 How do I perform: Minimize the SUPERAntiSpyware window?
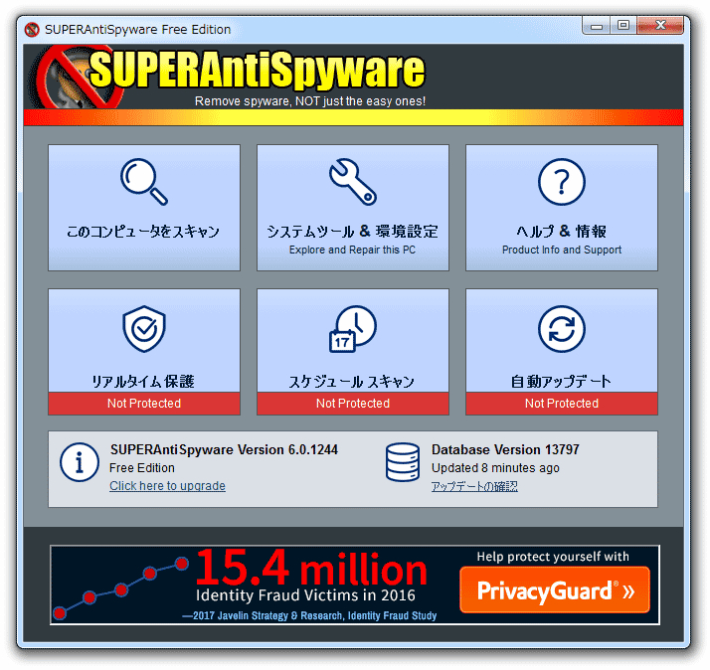597,26
